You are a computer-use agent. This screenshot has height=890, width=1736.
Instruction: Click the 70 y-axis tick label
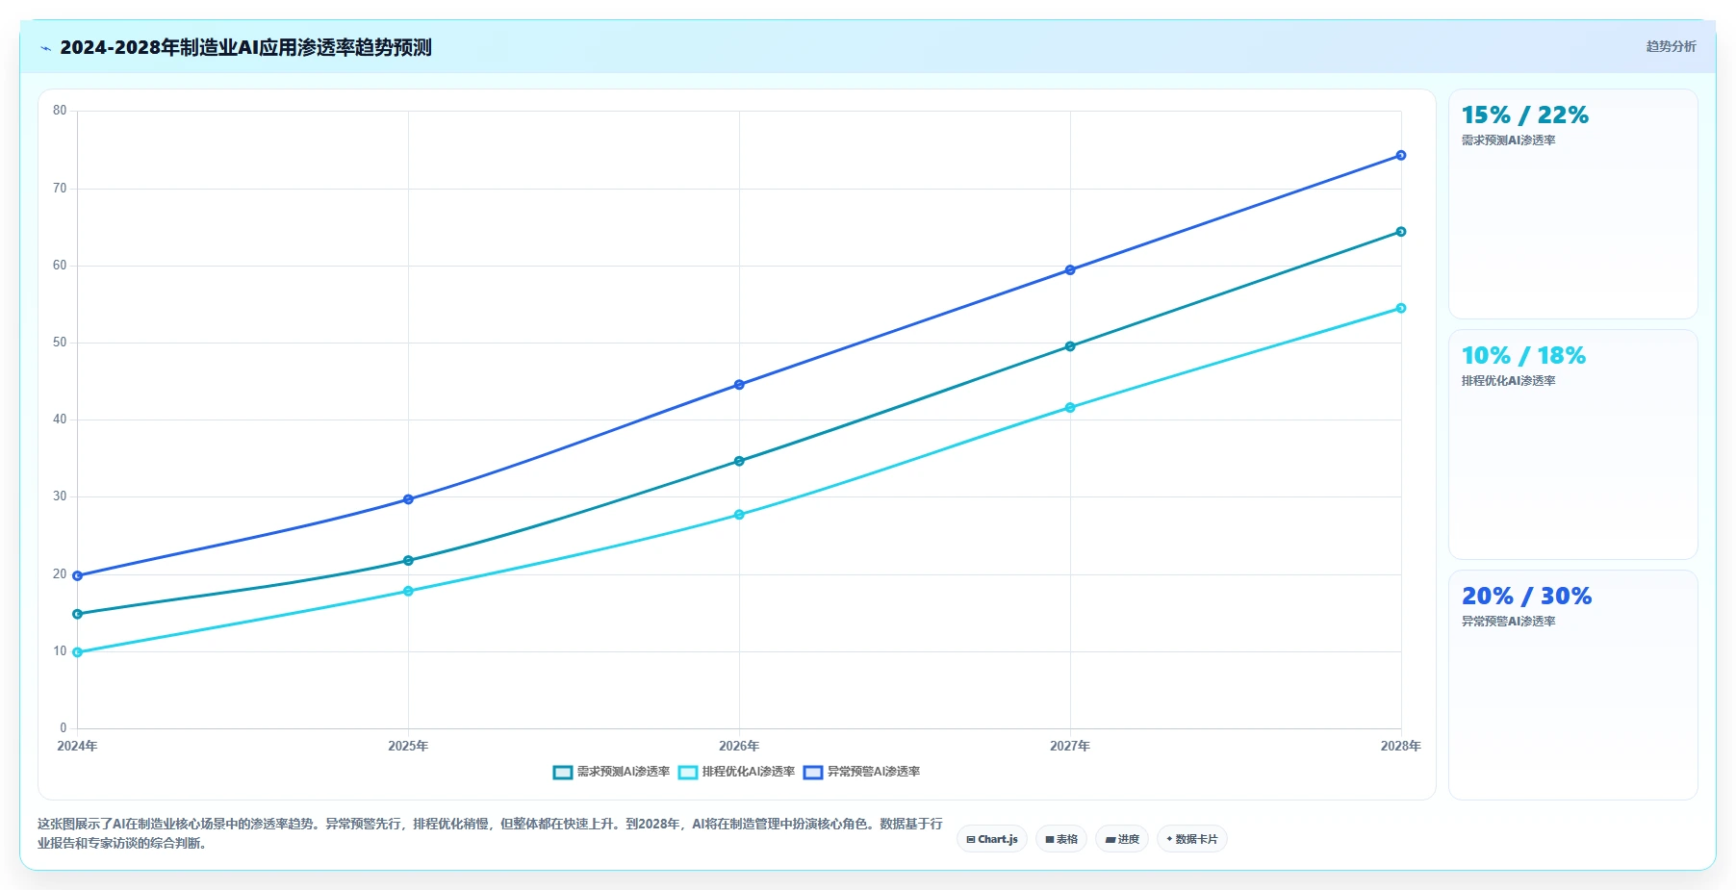pyautogui.click(x=60, y=189)
